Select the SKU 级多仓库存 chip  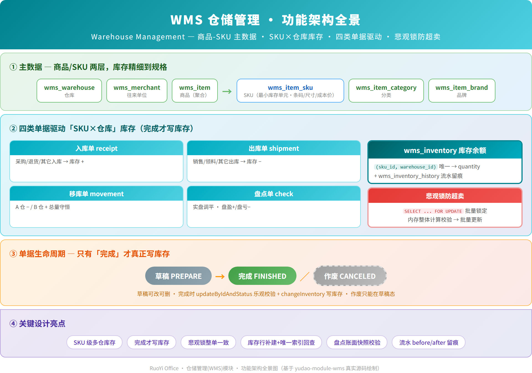point(94,343)
